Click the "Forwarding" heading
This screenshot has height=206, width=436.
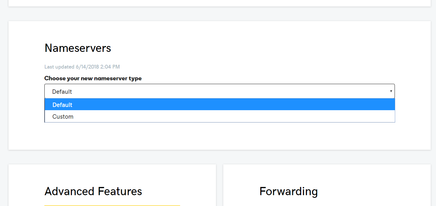pyautogui.click(x=289, y=191)
